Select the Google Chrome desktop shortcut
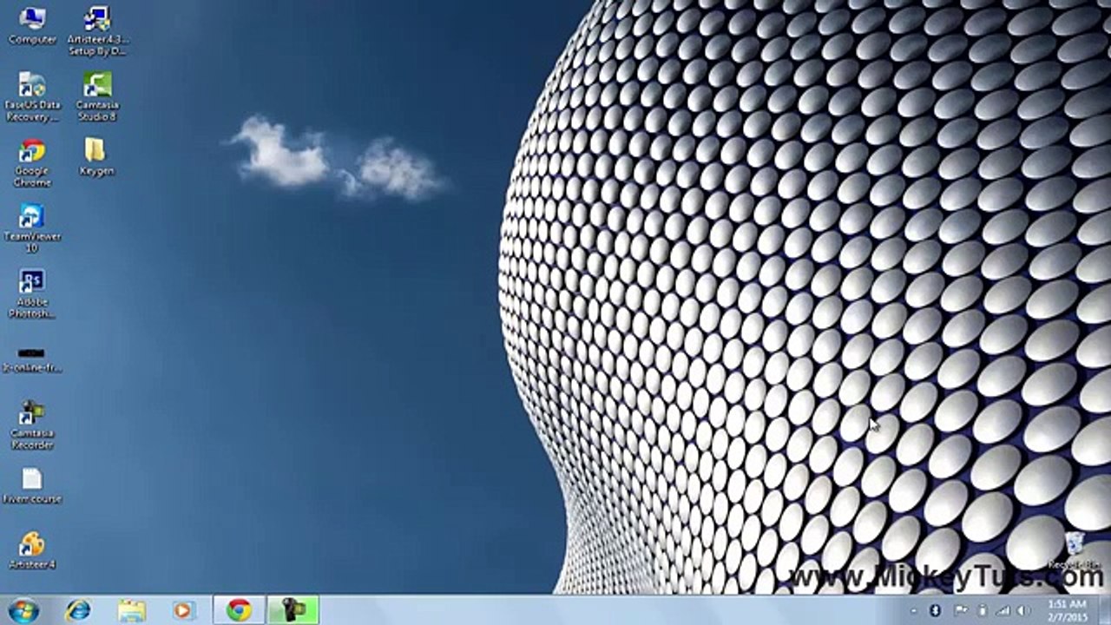1111x625 pixels. tap(32, 163)
